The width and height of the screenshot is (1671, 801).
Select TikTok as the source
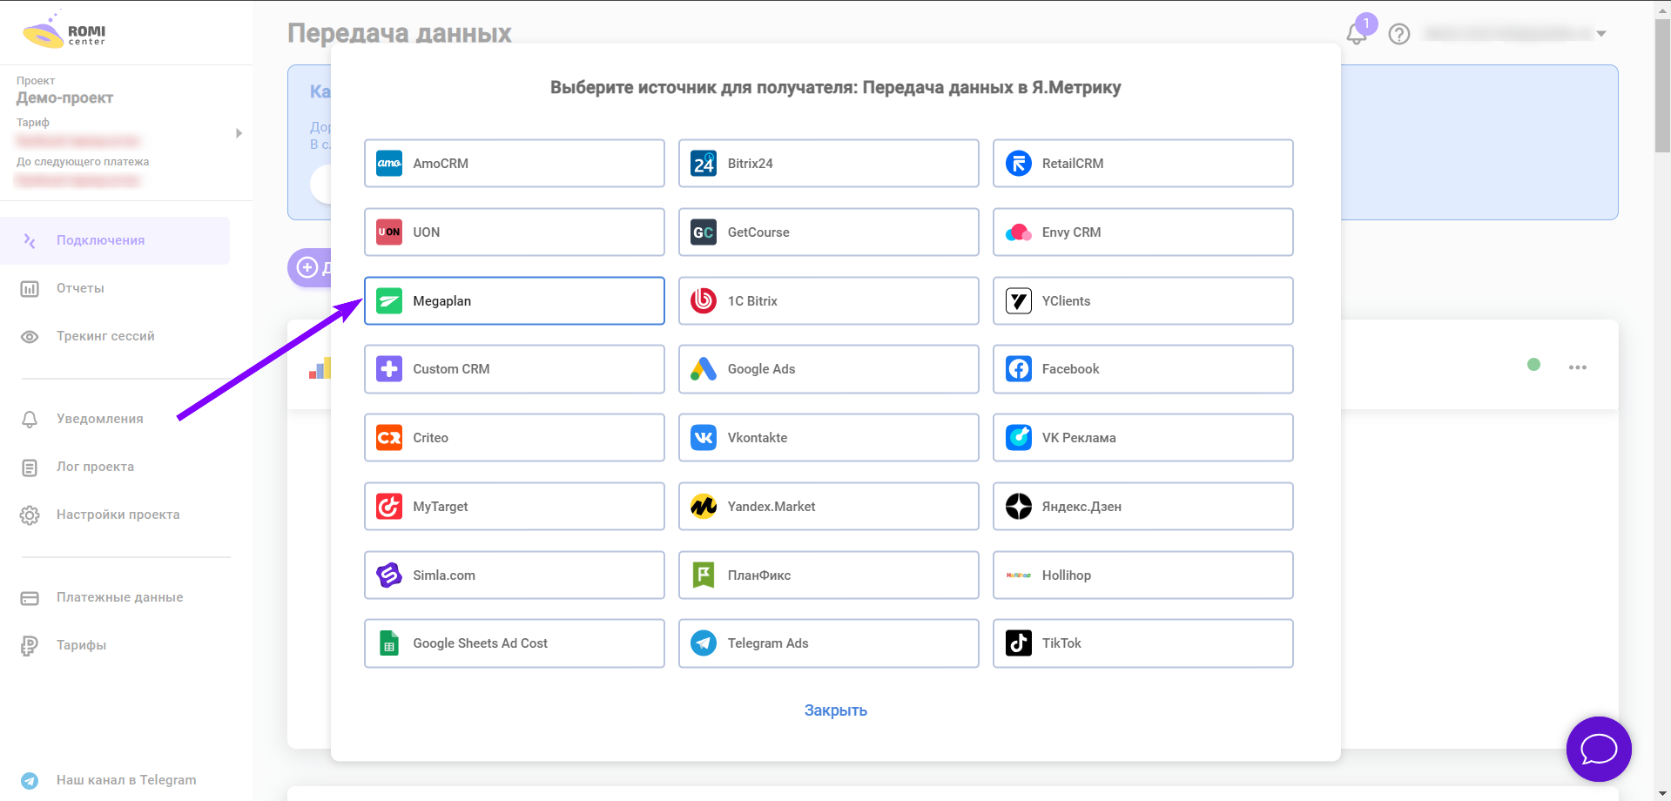click(1142, 643)
